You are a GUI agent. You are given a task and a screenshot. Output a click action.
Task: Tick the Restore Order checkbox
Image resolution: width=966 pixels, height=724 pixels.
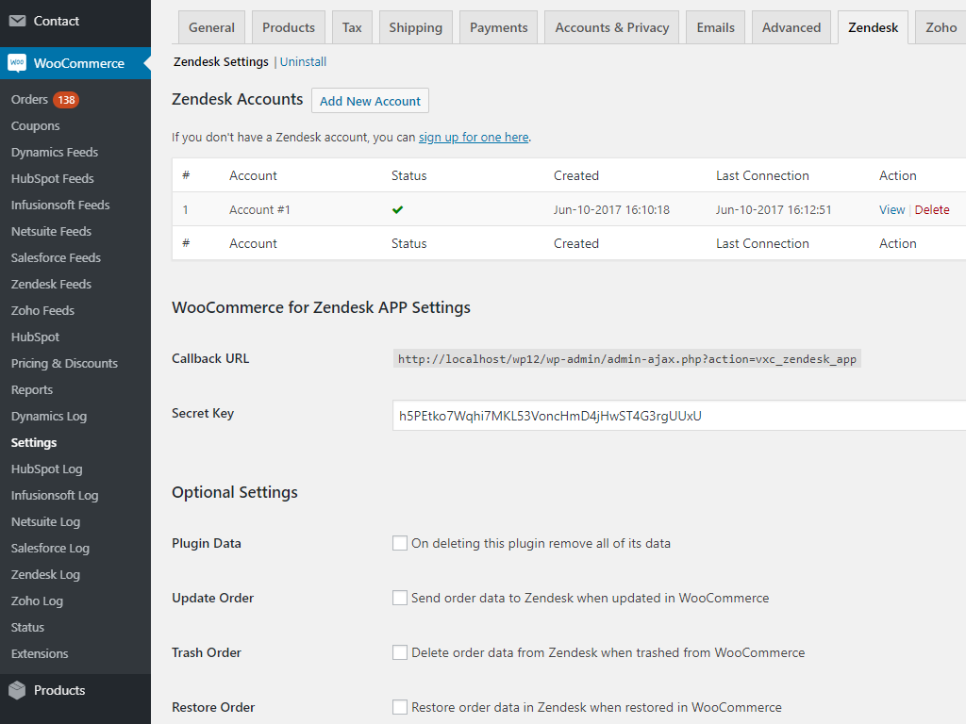tap(400, 707)
